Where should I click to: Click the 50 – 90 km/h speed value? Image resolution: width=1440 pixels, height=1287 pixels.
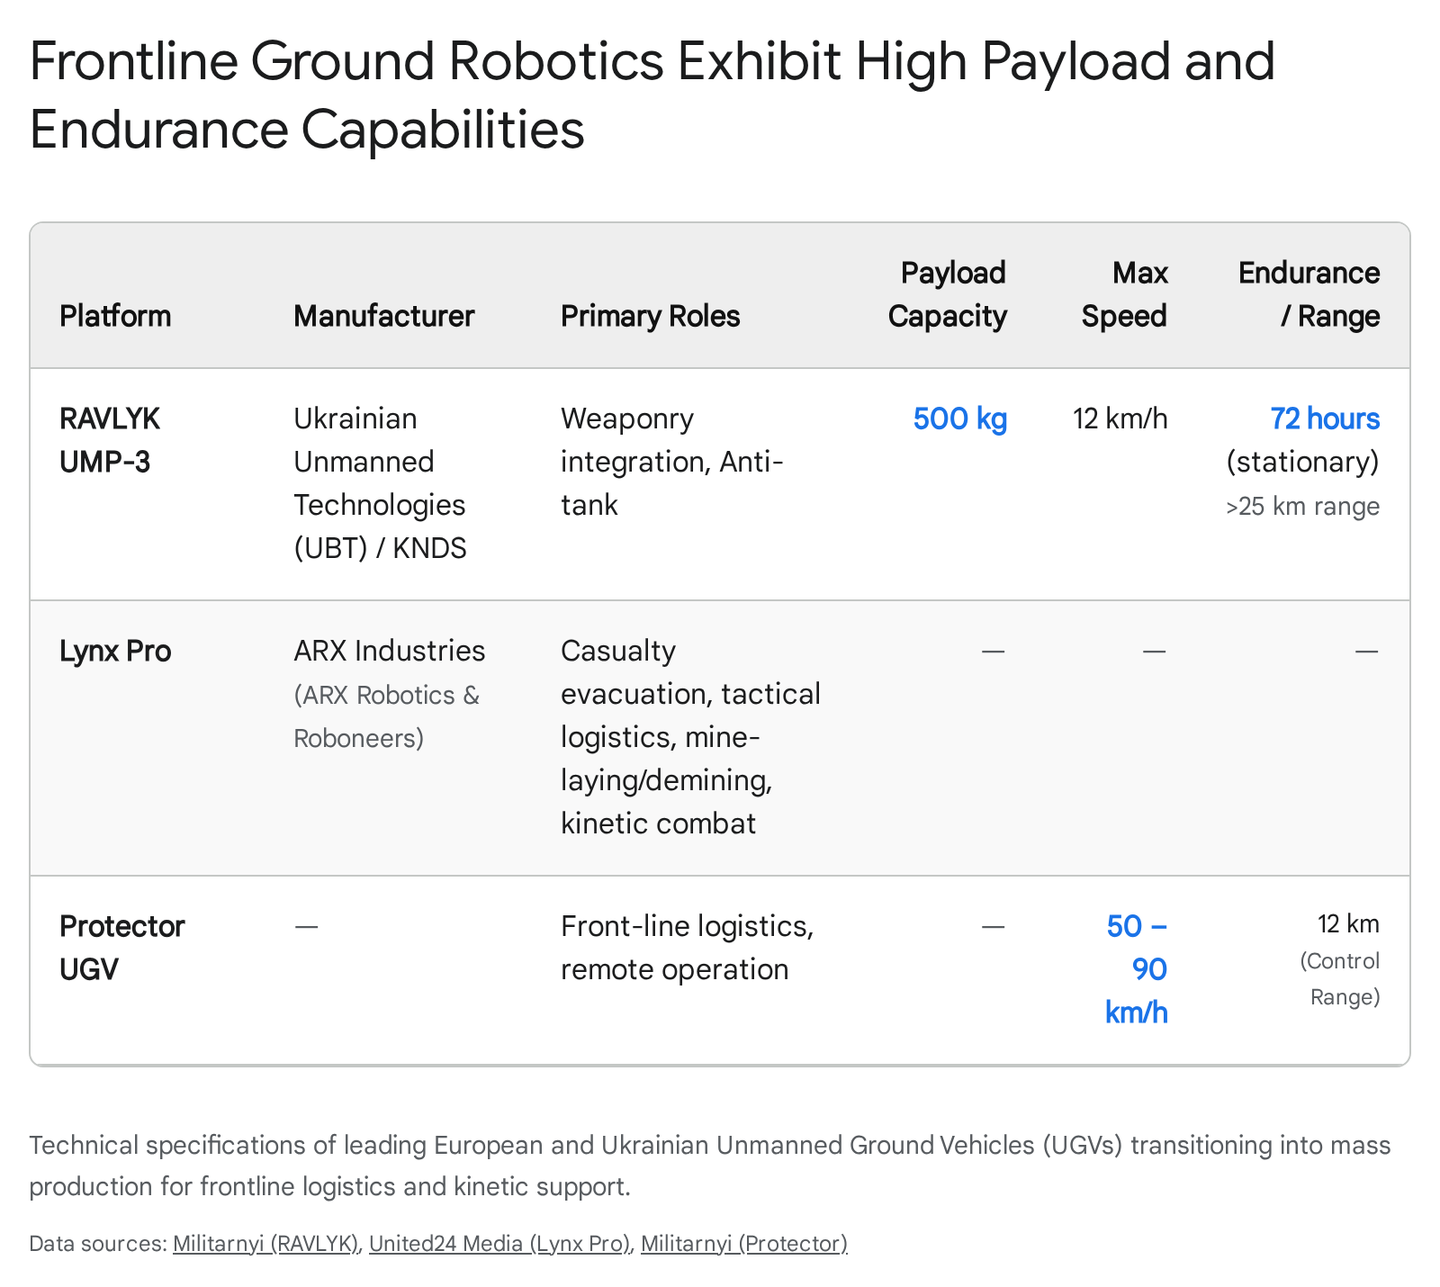tap(1137, 969)
